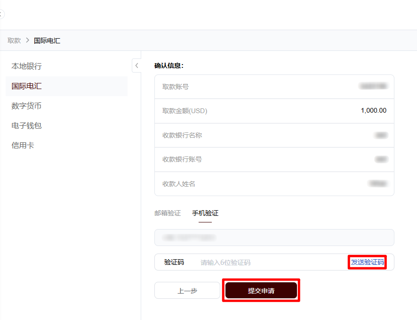Viewport: 417px width, 320px height.
Task: Open 电子钱包 withdrawal option
Action: 27,125
